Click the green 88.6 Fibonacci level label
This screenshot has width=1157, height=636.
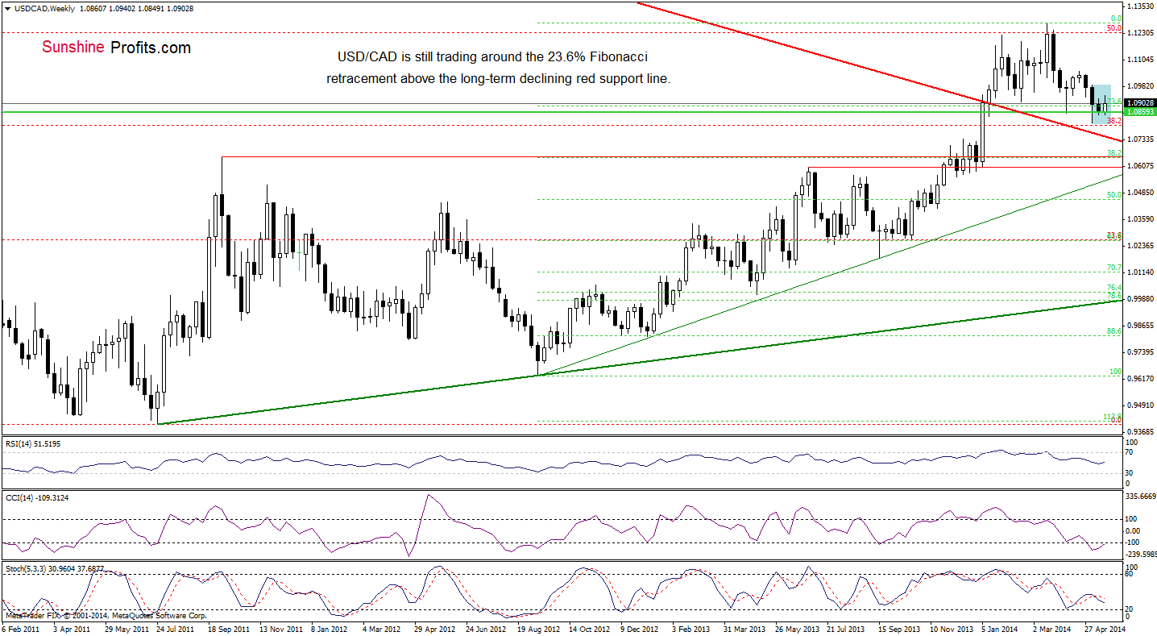tap(1114, 330)
